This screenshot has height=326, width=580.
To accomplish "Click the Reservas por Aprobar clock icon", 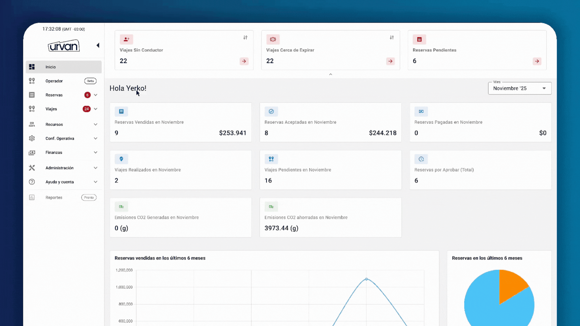I will (421, 159).
